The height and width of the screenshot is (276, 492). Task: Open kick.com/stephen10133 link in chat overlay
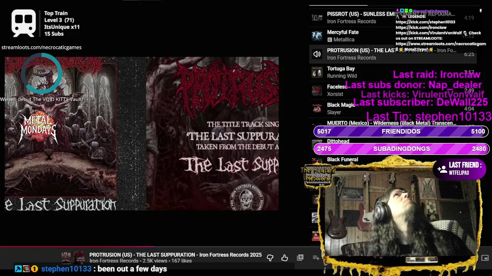pyautogui.click(x=425, y=22)
